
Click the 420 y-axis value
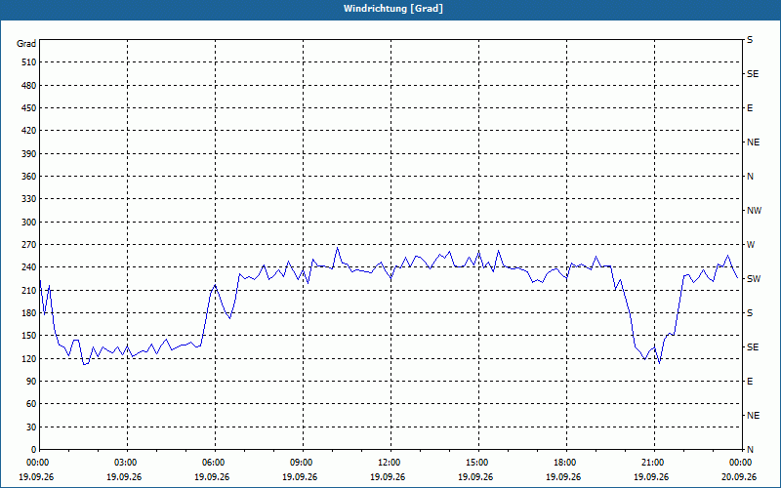[x=28, y=131]
